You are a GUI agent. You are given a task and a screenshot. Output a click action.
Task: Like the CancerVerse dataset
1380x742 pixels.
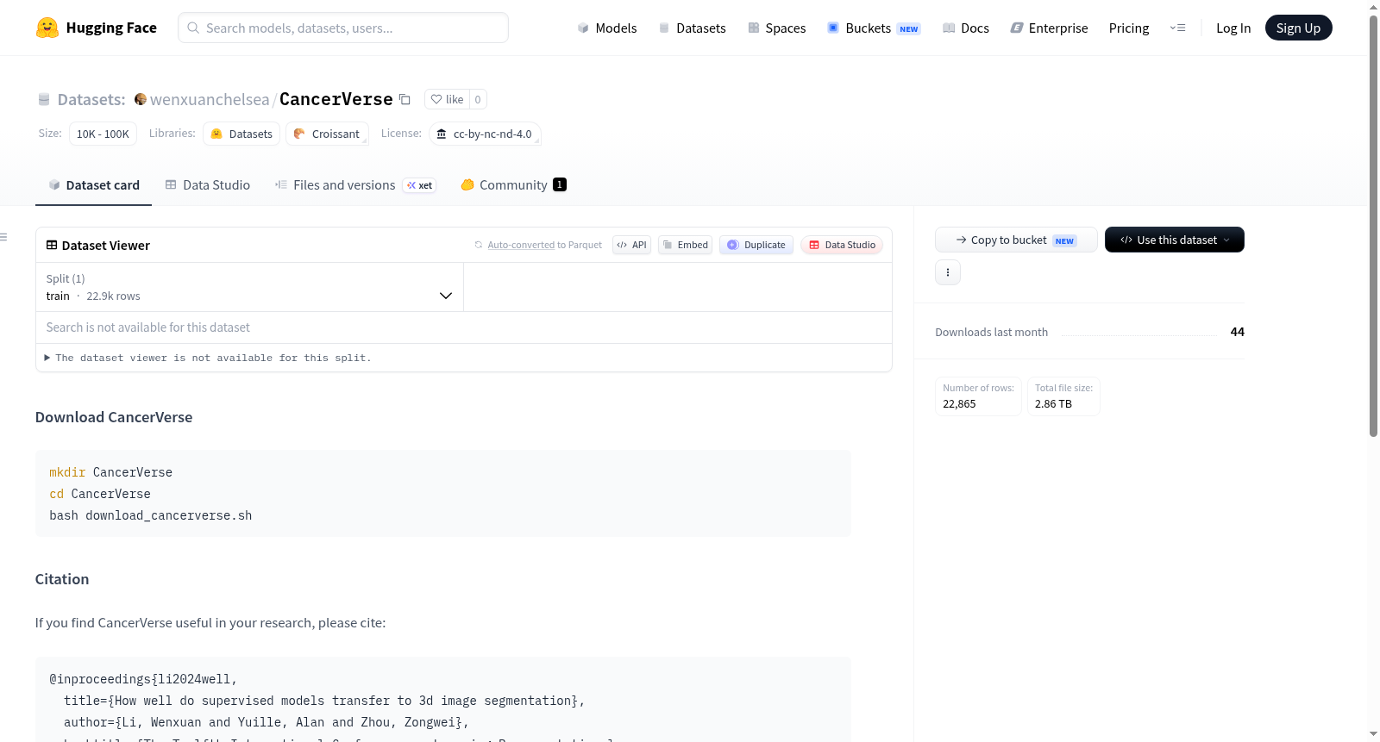[448, 99]
